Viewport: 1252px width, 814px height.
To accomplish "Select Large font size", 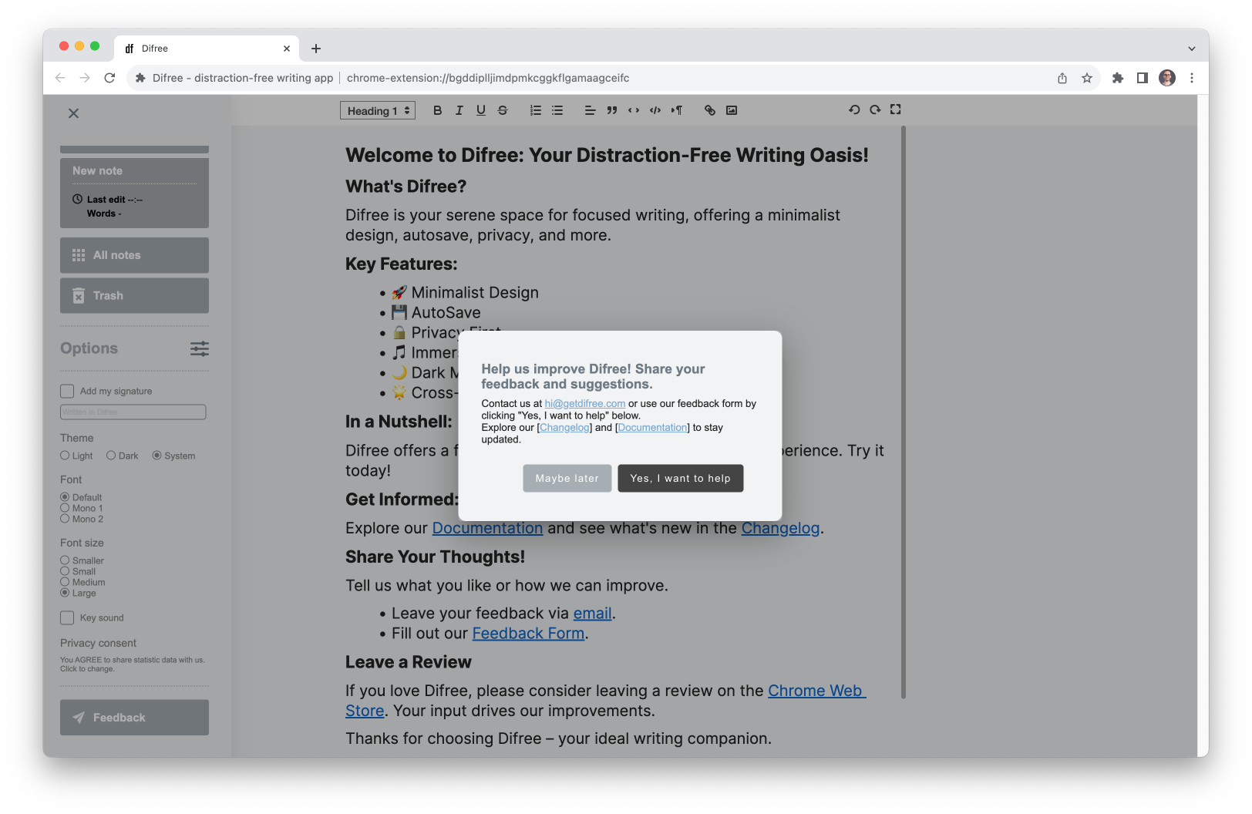I will point(65,593).
